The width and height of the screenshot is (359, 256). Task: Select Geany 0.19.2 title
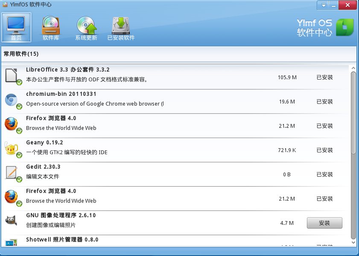(x=44, y=143)
